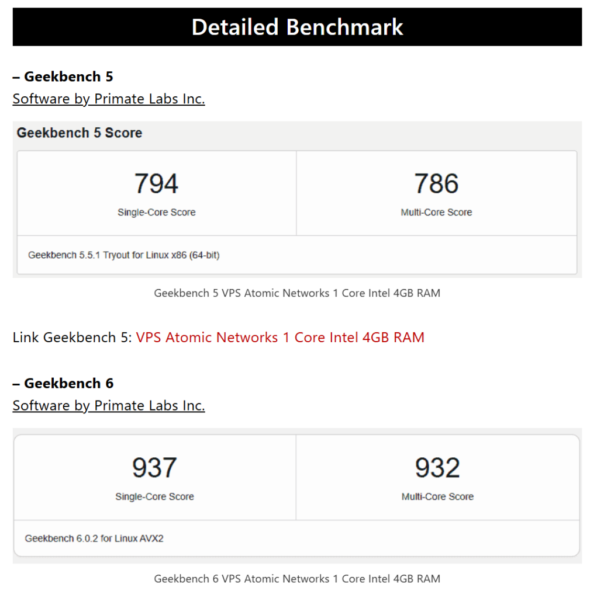This screenshot has width=597, height=598.
Task: Select the 794 single-core score
Action: tap(156, 184)
